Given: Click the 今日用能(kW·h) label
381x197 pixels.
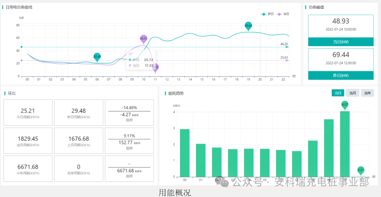Looking at the screenshot, I should (28, 117).
